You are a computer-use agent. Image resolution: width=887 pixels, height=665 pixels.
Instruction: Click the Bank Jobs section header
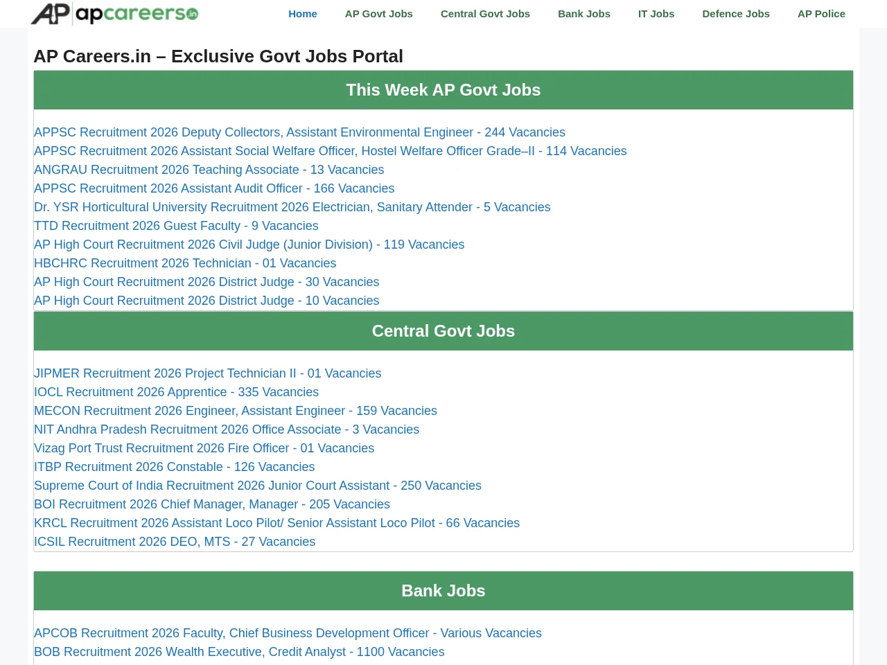tap(443, 591)
